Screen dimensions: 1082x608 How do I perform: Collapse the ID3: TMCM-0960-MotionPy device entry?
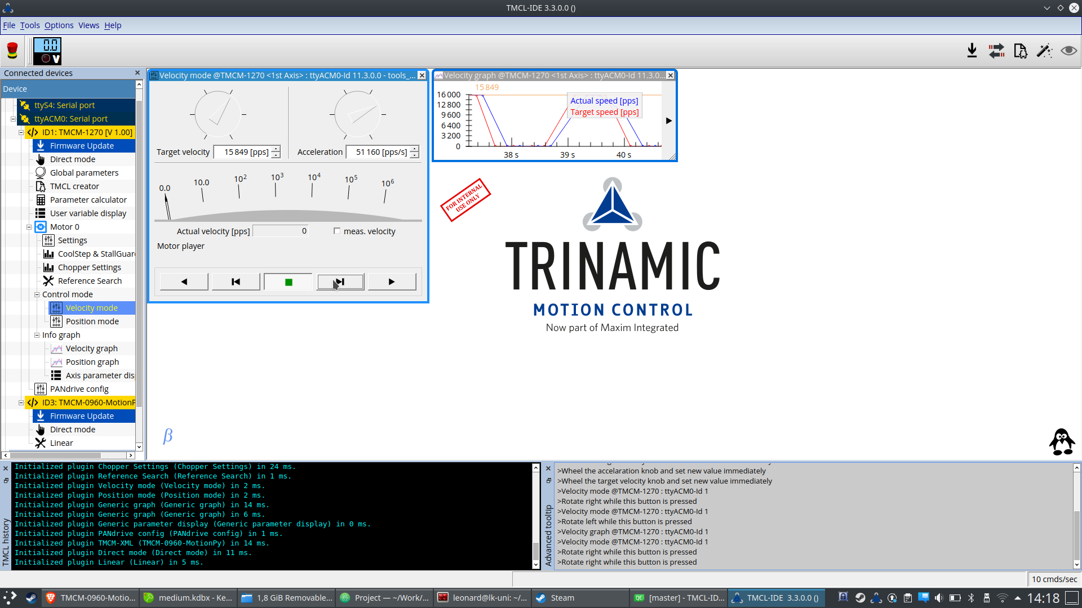pyautogui.click(x=21, y=403)
